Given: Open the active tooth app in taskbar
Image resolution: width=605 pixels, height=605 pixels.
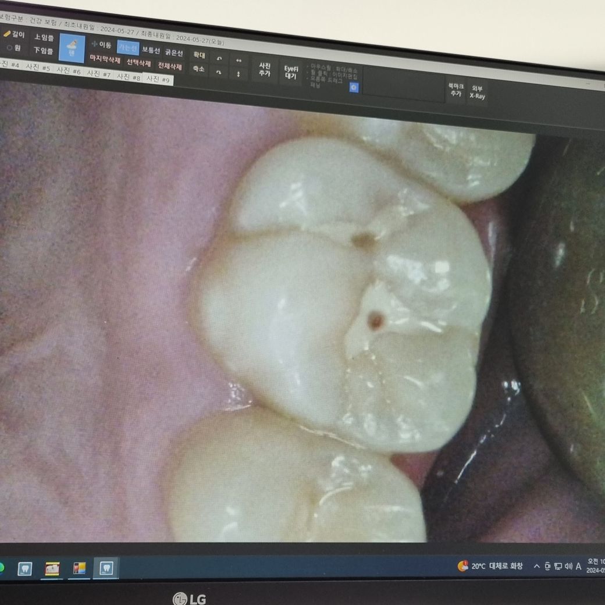Looking at the screenshot, I should pyautogui.click(x=106, y=568).
